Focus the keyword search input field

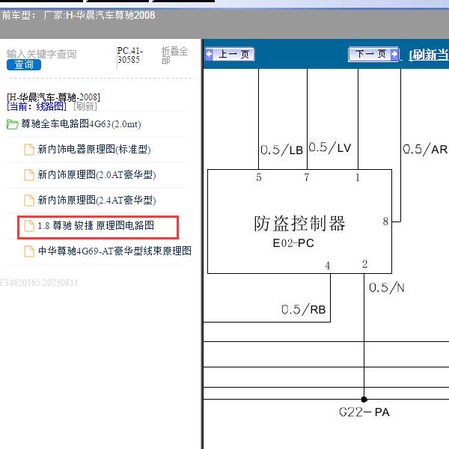[41, 54]
